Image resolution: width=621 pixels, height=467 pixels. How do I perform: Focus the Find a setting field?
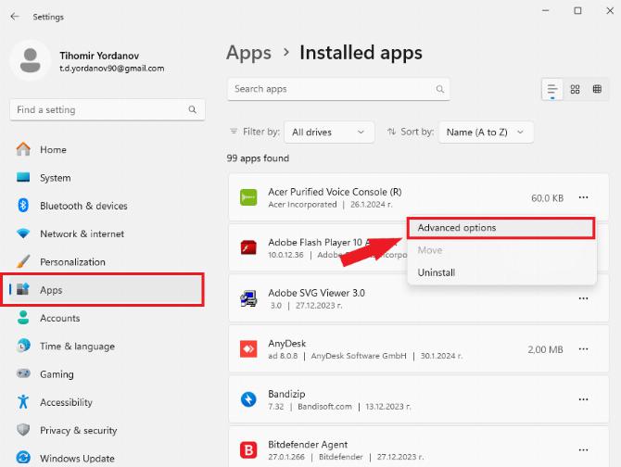(x=108, y=109)
